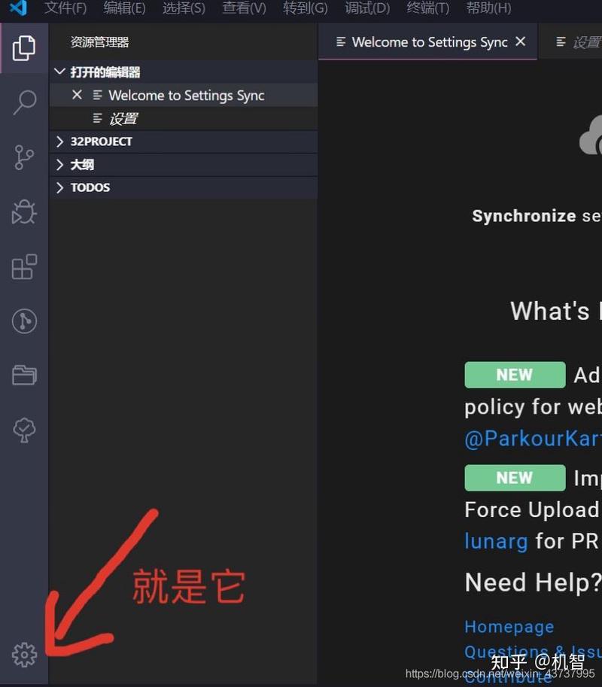Open the 选择(S) menu
Viewport: 602px width, 687px height.
point(184,8)
